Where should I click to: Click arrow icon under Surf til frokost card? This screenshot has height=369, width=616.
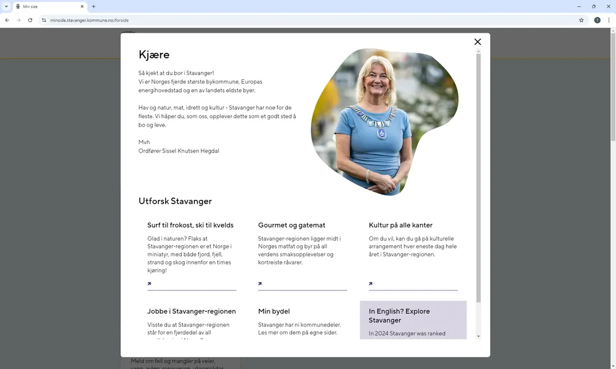[149, 284]
